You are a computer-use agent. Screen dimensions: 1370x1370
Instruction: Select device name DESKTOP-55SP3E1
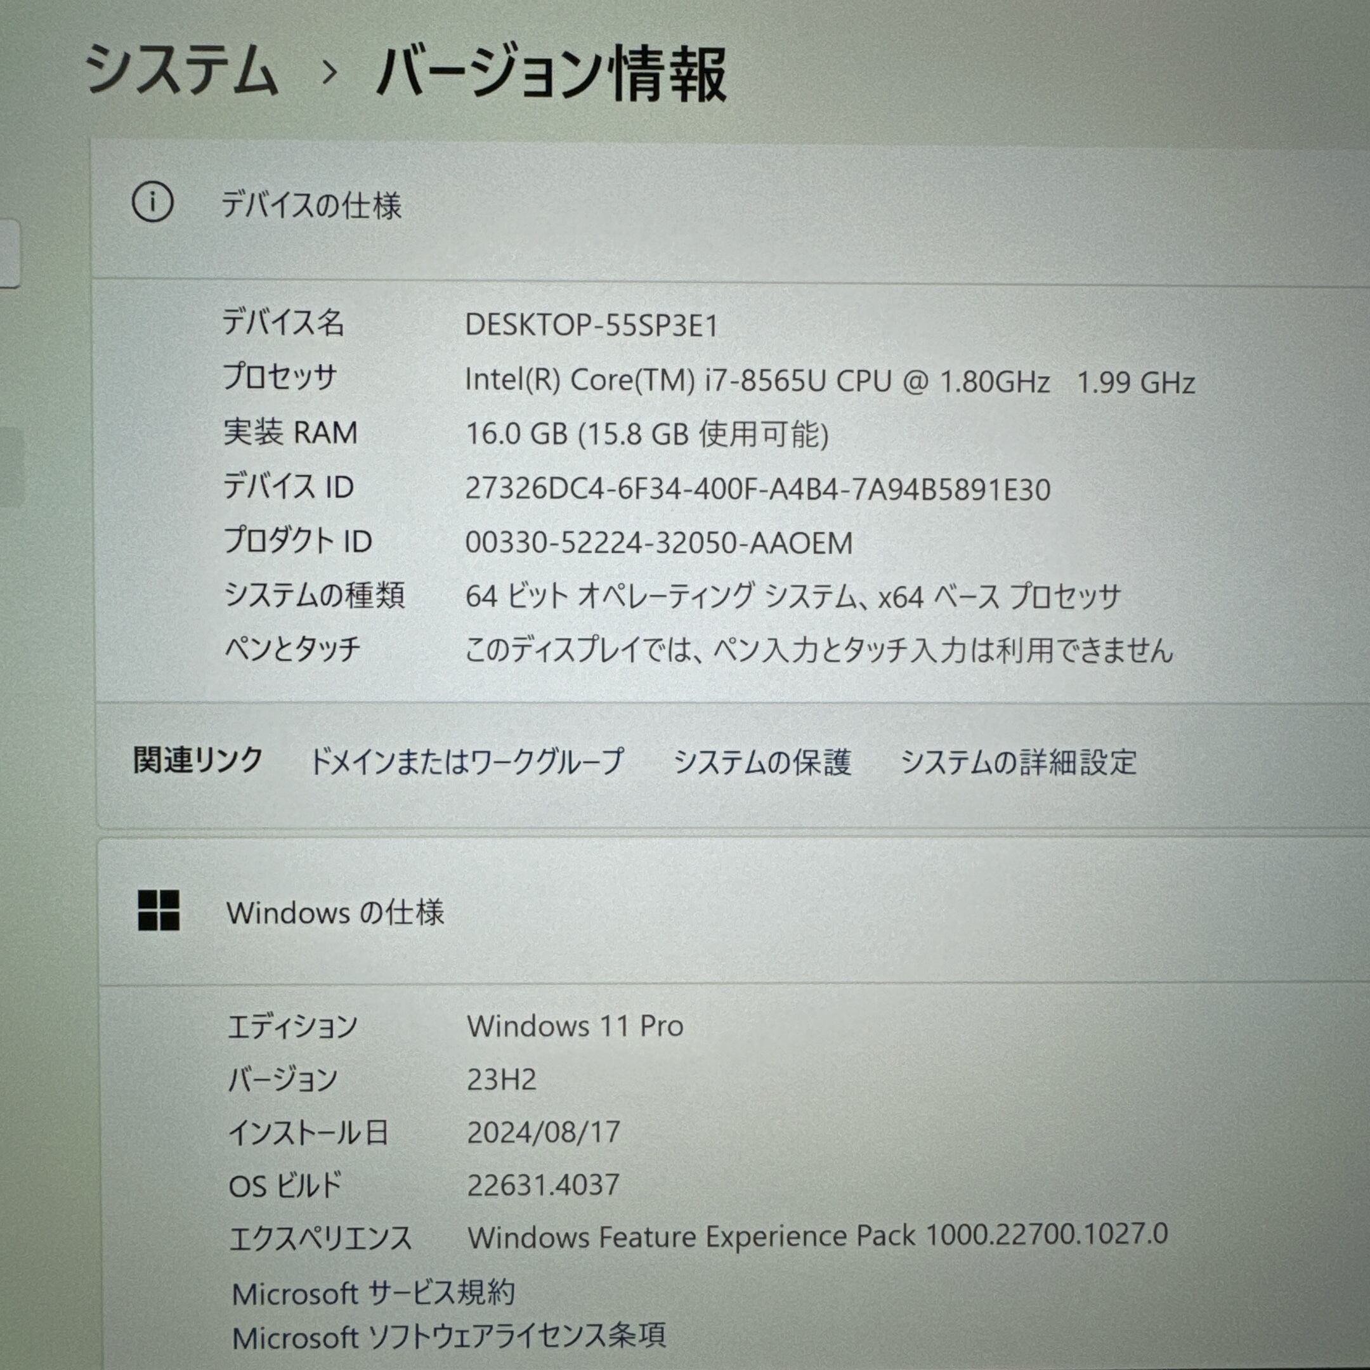click(591, 325)
